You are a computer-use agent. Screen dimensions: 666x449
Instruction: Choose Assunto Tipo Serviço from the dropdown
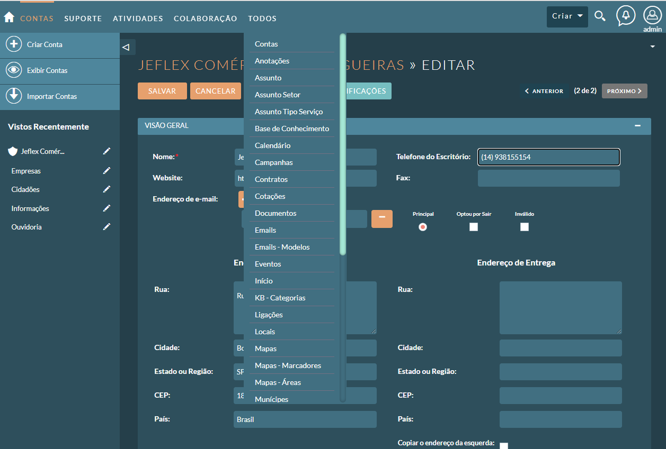292,112
